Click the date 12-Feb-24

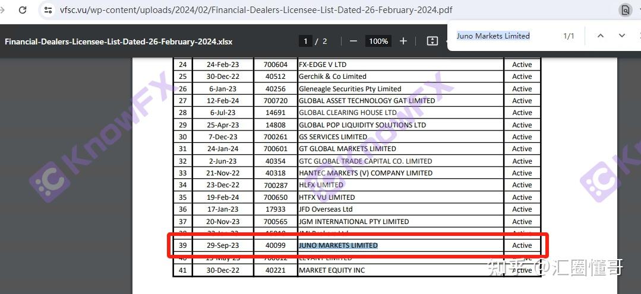223,101
